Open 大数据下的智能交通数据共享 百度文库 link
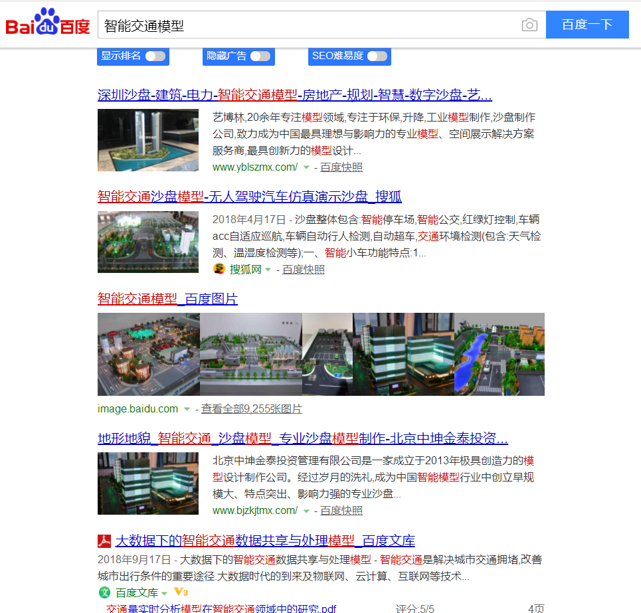Screen dimensions: 641x613 [x=265, y=541]
